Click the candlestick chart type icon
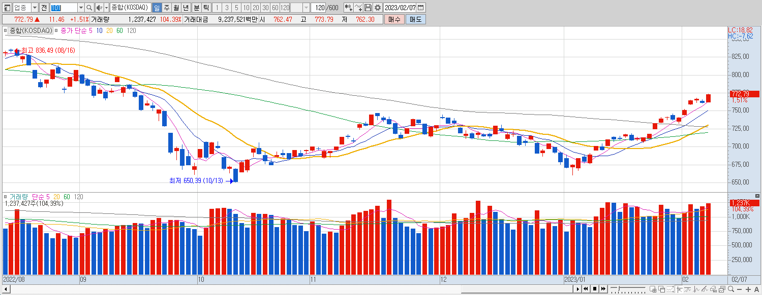 [x=348, y=8]
